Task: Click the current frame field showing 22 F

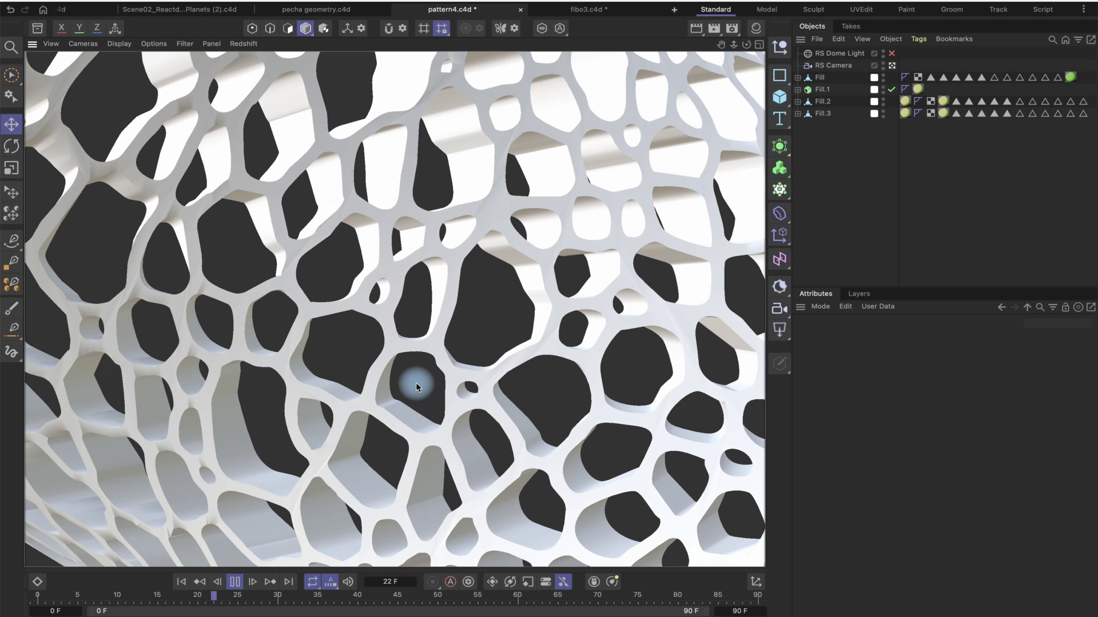Action: (391, 582)
